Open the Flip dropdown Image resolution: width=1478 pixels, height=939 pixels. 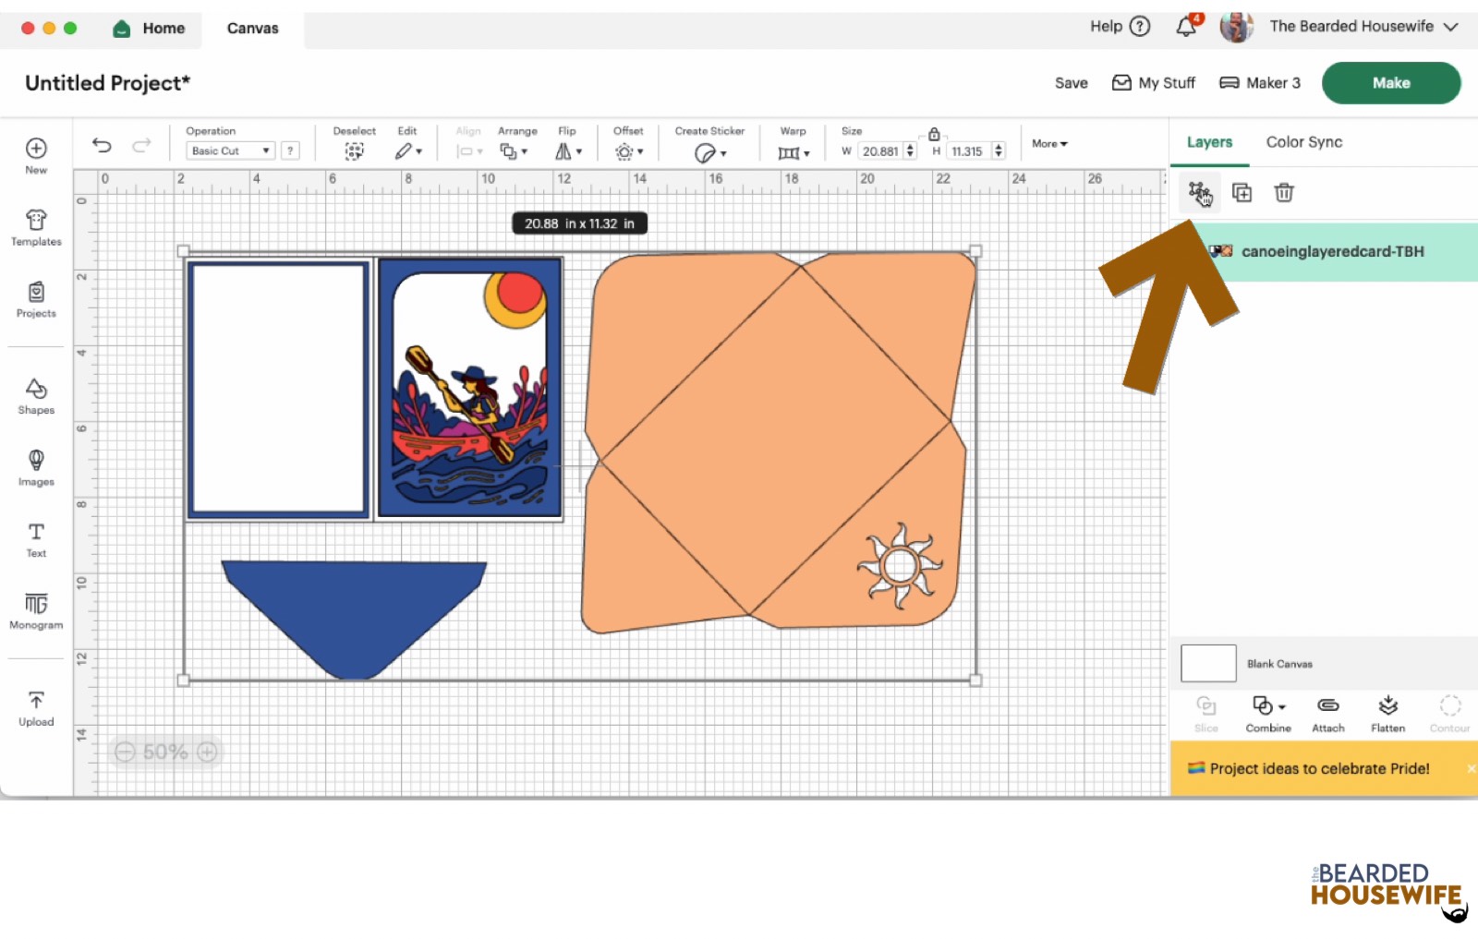(568, 151)
